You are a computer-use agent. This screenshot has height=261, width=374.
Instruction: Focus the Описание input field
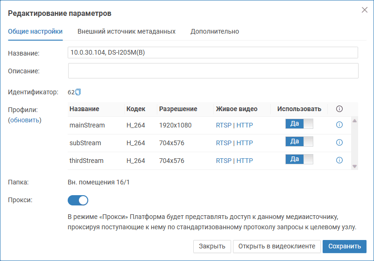[213, 71]
